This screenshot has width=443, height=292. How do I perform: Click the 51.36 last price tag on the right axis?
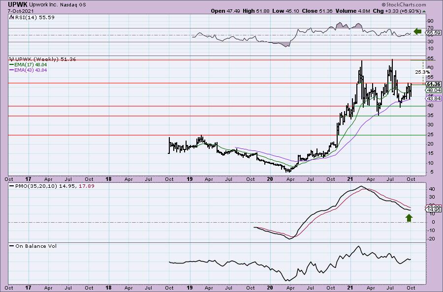tap(434, 84)
